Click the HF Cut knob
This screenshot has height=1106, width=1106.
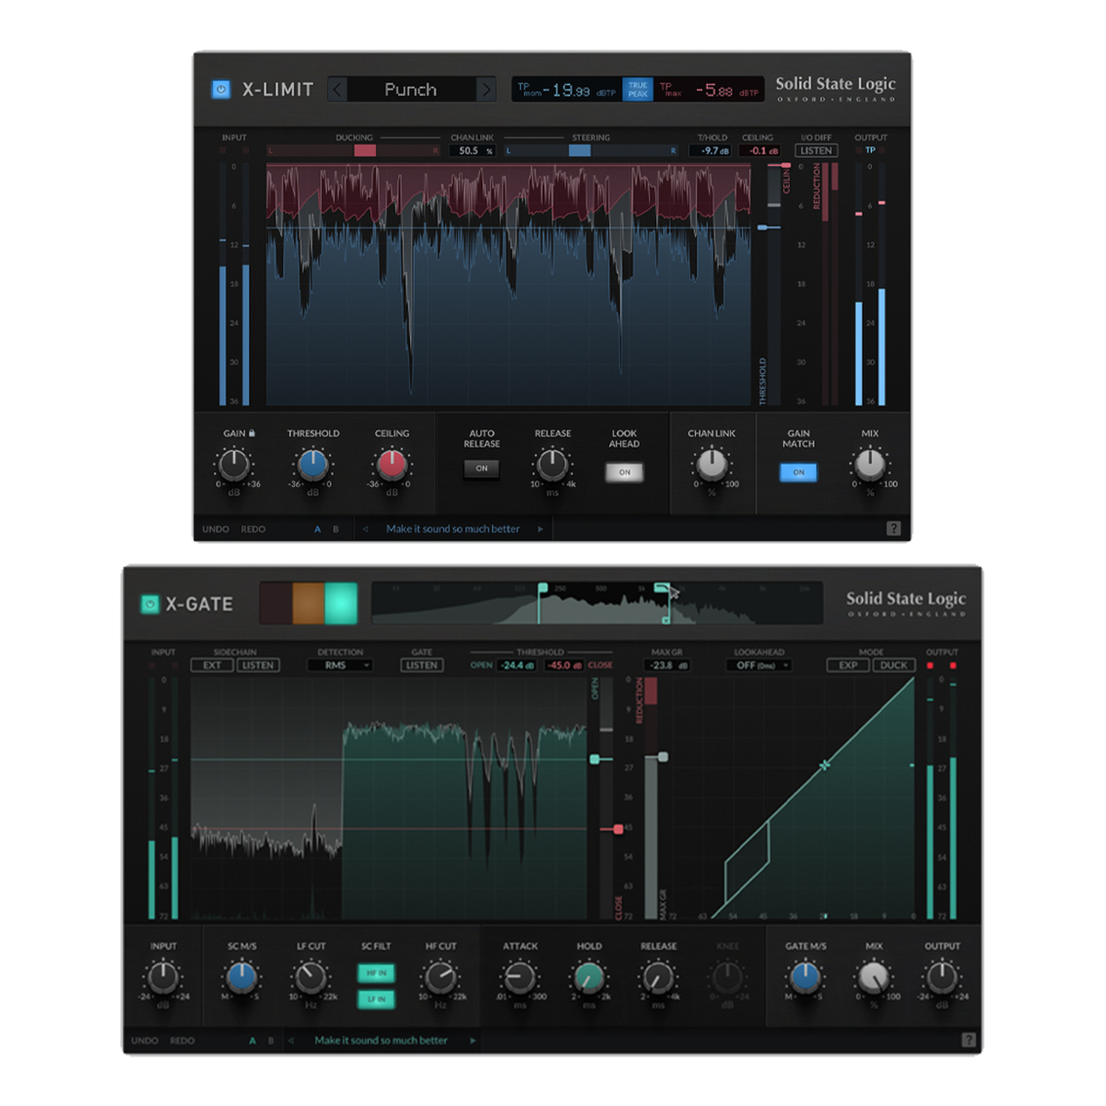point(441,977)
